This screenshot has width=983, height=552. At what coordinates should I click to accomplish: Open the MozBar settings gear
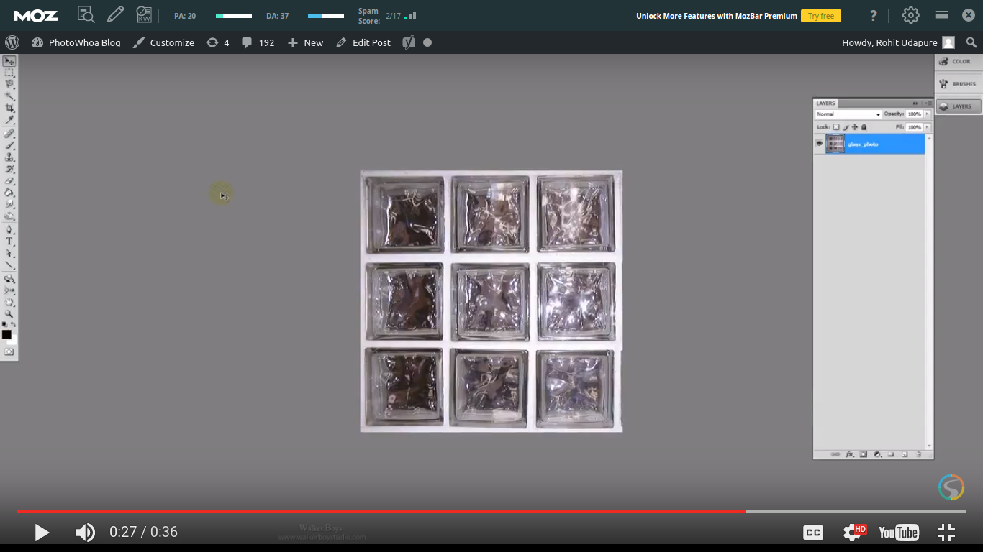coord(911,15)
